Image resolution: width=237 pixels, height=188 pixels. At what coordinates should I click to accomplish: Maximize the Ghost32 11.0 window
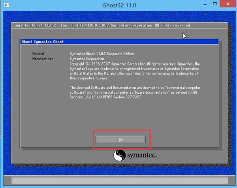point(215,4)
